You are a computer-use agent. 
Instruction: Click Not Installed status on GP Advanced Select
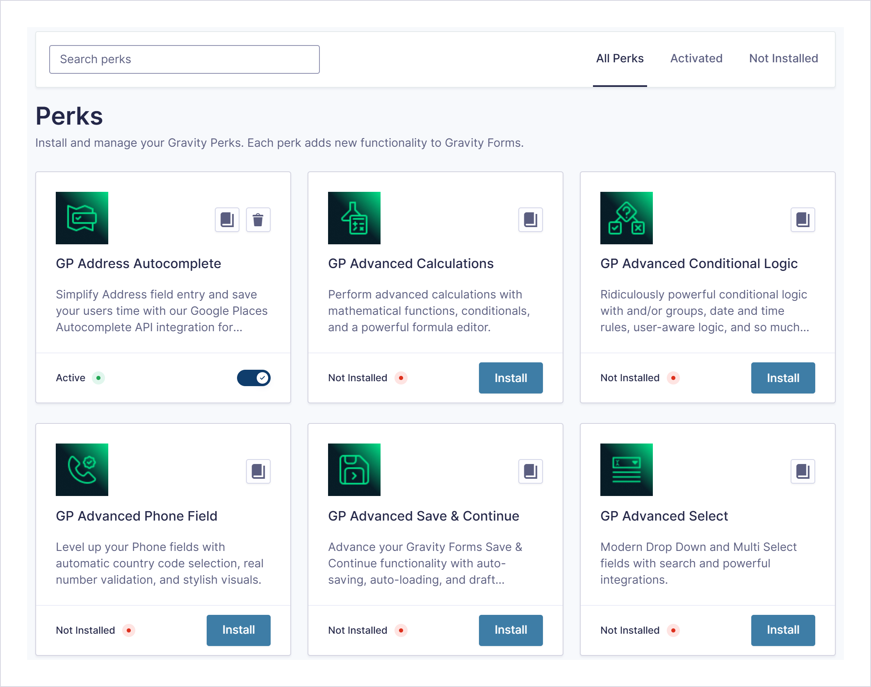click(630, 630)
